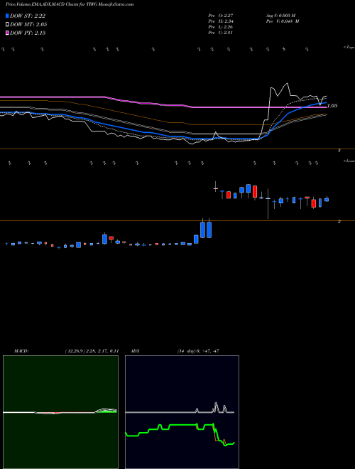Click the 'Pre V: 0.048 M' value
355x469 pixels.
point(283,21)
